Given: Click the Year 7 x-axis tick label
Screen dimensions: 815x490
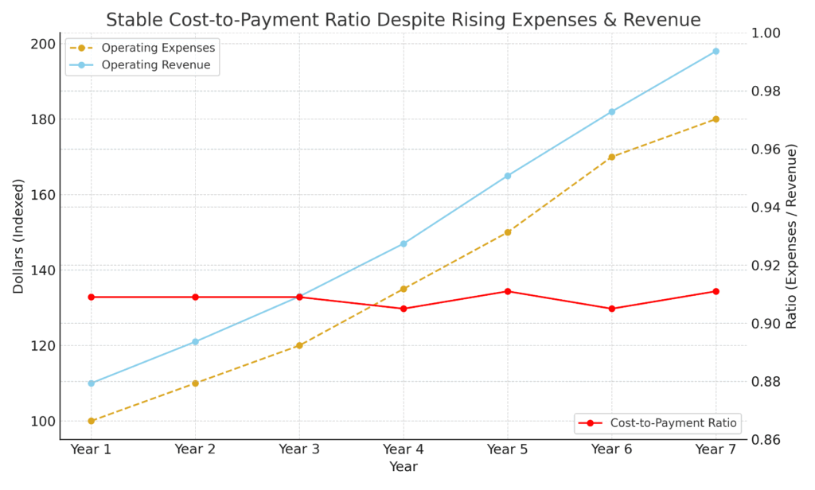Looking at the screenshot, I should (716, 449).
